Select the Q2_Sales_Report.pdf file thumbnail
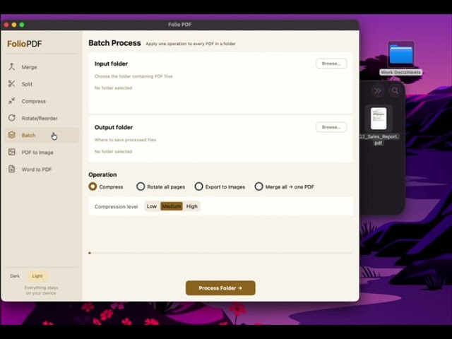 [x=379, y=119]
